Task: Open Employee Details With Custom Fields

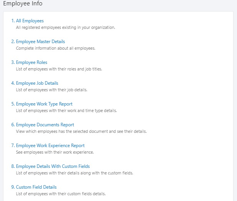Action: (50, 166)
